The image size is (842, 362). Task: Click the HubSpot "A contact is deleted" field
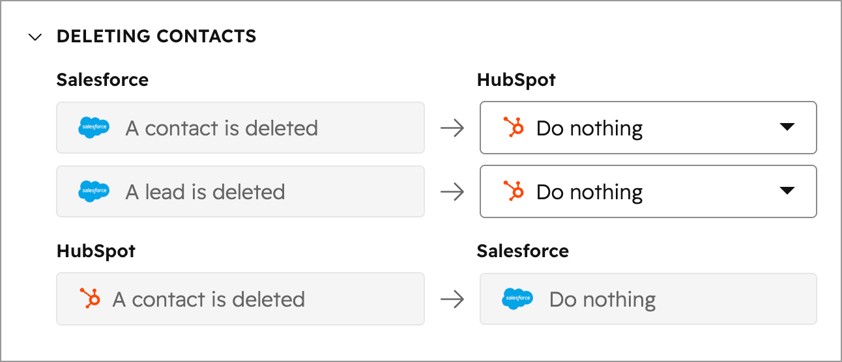(240, 299)
